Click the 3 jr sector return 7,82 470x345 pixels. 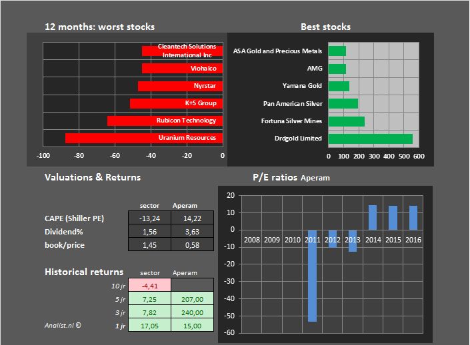[x=149, y=312]
